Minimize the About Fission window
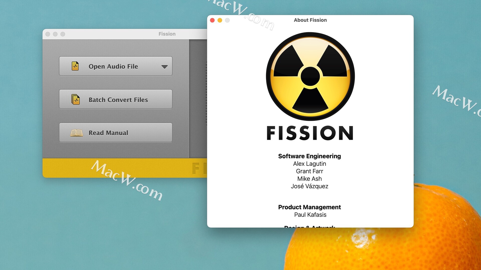 (x=220, y=20)
